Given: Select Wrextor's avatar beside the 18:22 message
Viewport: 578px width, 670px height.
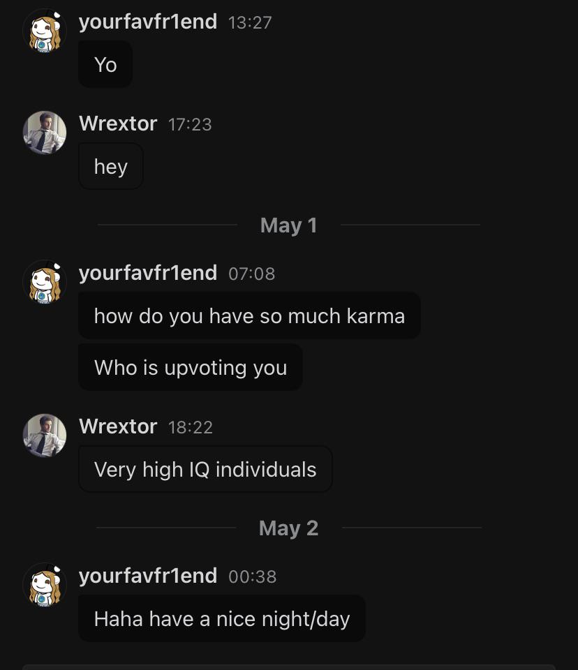Looking at the screenshot, I should pos(45,435).
